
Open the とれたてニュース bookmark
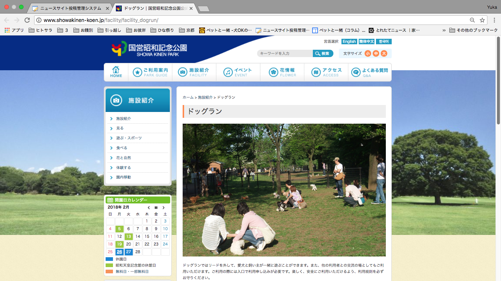[x=394, y=30]
